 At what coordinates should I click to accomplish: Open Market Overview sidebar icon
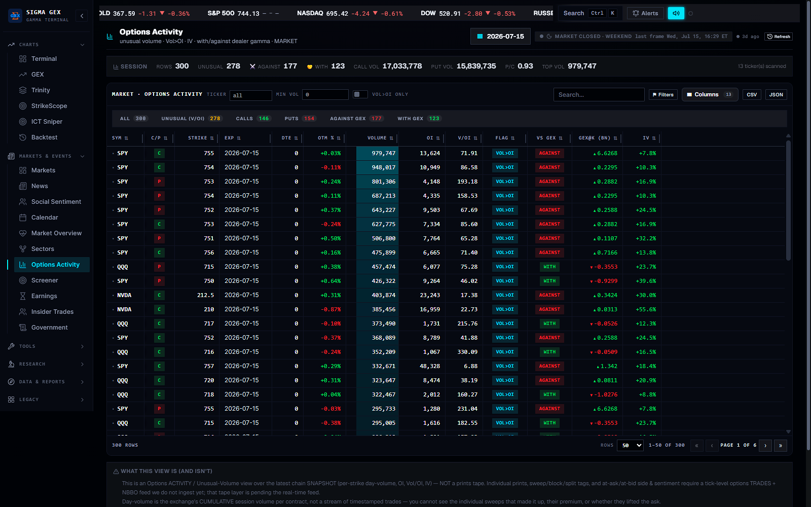click(23, 233)
